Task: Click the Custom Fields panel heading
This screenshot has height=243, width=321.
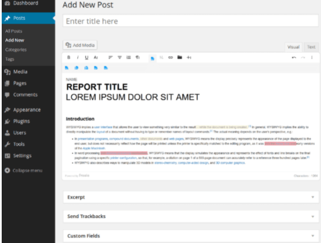Action: [84, 236]
